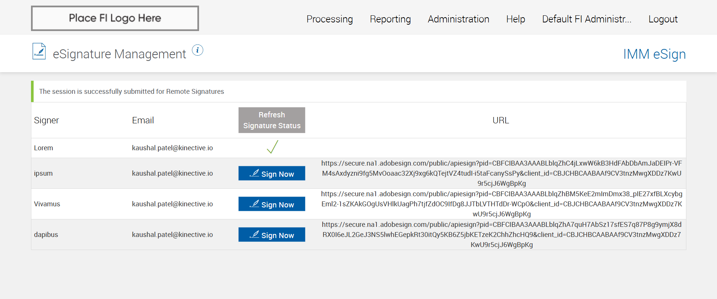Click the Signer column header
This screenshot has height=299, width=717.
point(46,120)
